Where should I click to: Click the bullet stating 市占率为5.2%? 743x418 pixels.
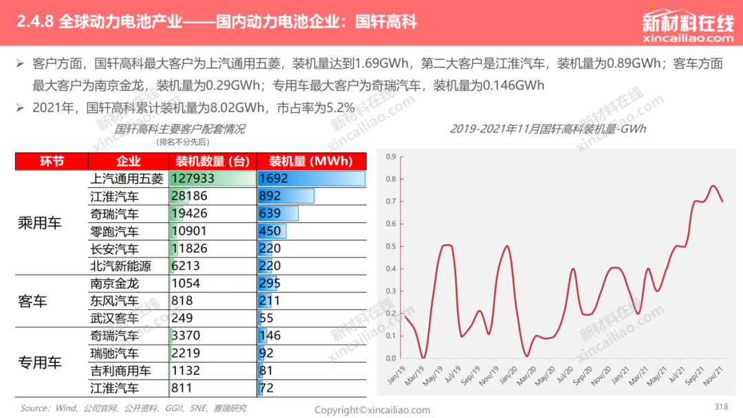[185, 108]
